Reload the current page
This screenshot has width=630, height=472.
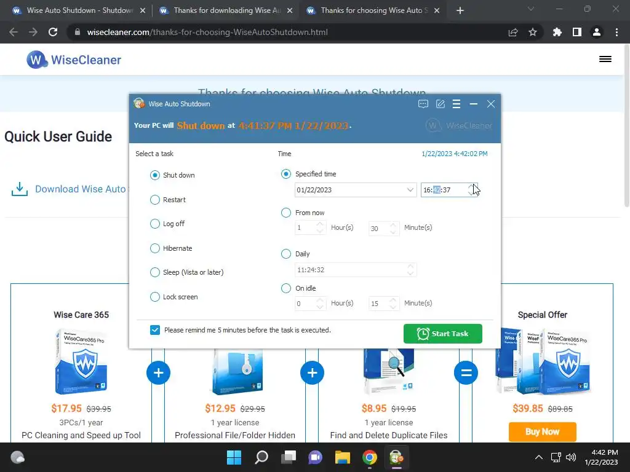(x=53, y=32)
